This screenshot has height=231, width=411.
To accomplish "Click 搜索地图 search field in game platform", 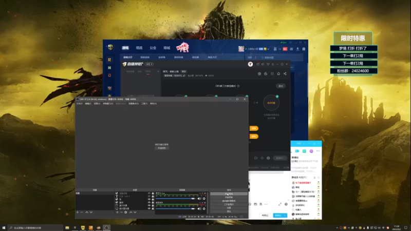I will (282, 57).
